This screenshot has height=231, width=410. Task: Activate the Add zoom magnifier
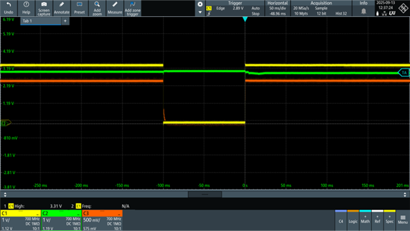point(97,8)
